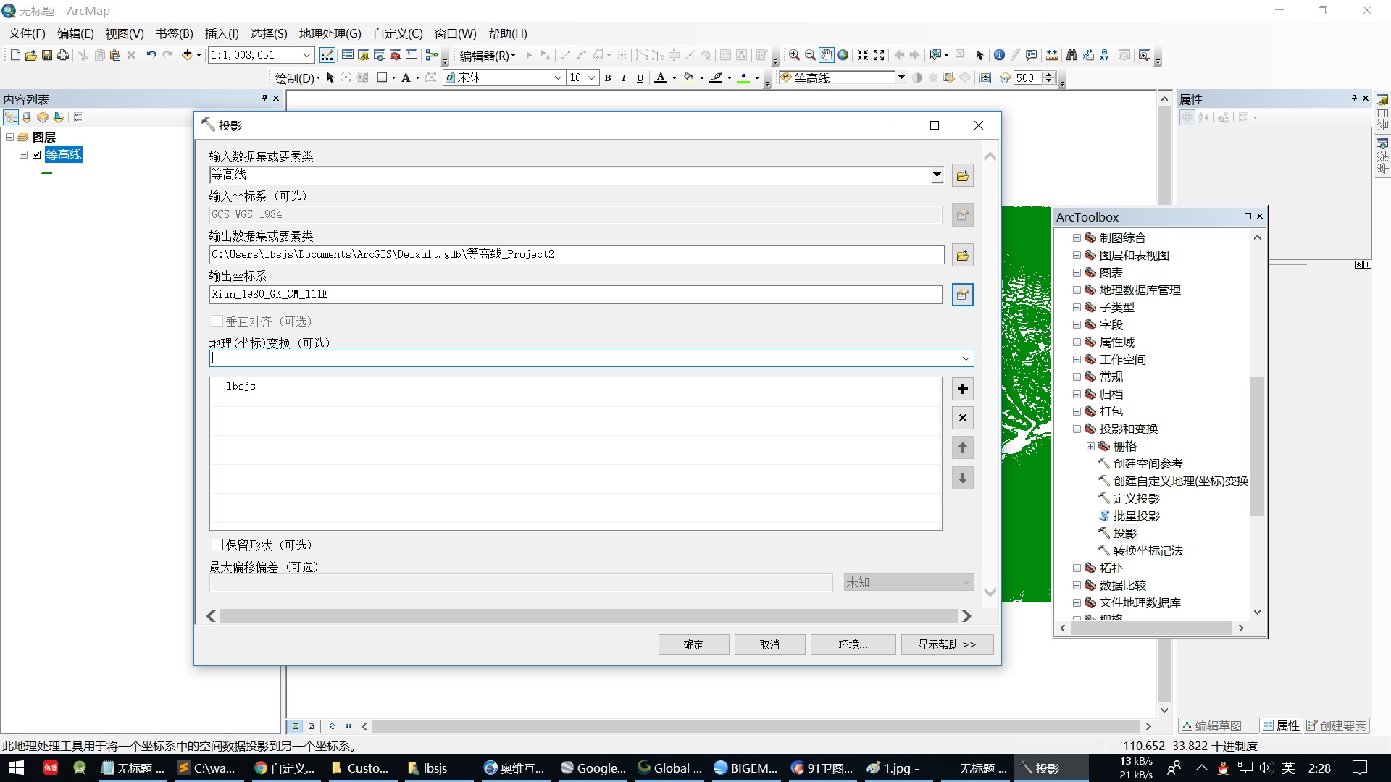Enable the 保留形状 checkbox

[x=217, y=545]
